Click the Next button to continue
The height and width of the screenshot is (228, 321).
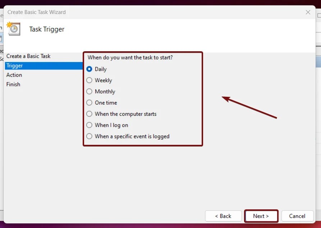click(261, 216)
